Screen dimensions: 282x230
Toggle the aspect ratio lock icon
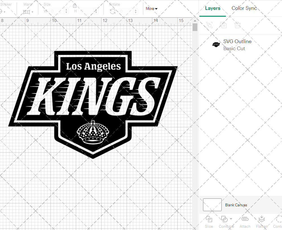(75, 6)
